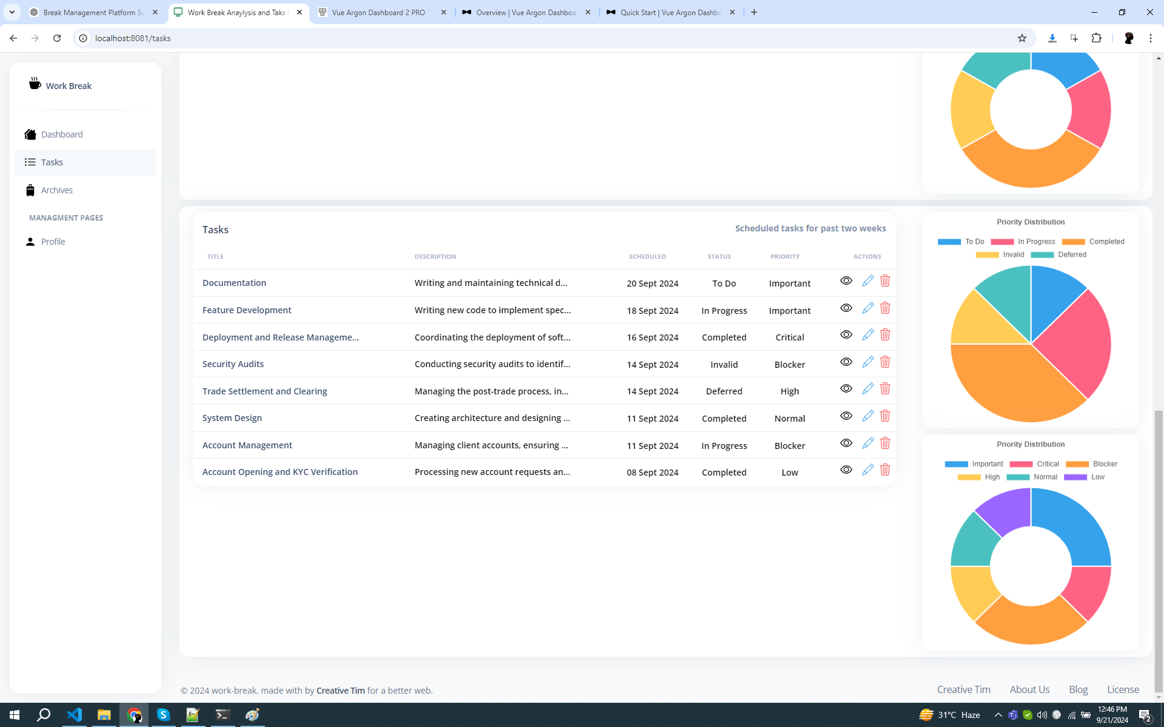
Task: Open File Explorer from taskbar
Action: click(x=104, y=715)
